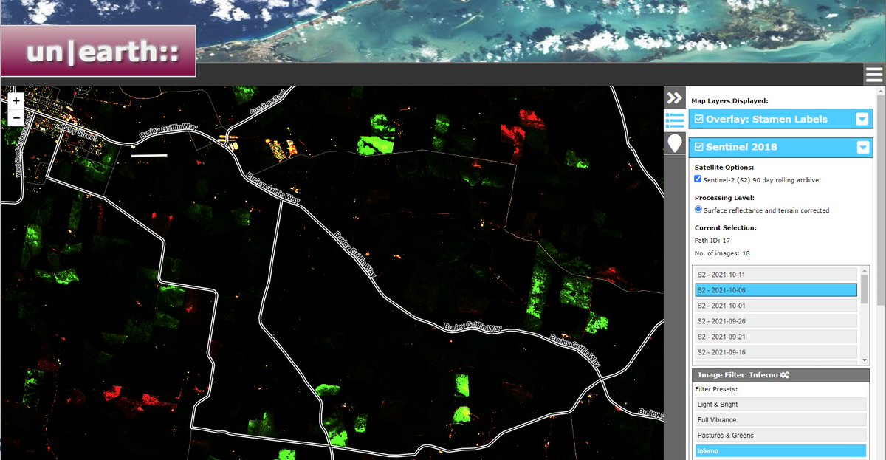Image resolution: width=886 pixels, height=460 pixels.
Task: Open the layers list sidebar icon
Action: 673,120
